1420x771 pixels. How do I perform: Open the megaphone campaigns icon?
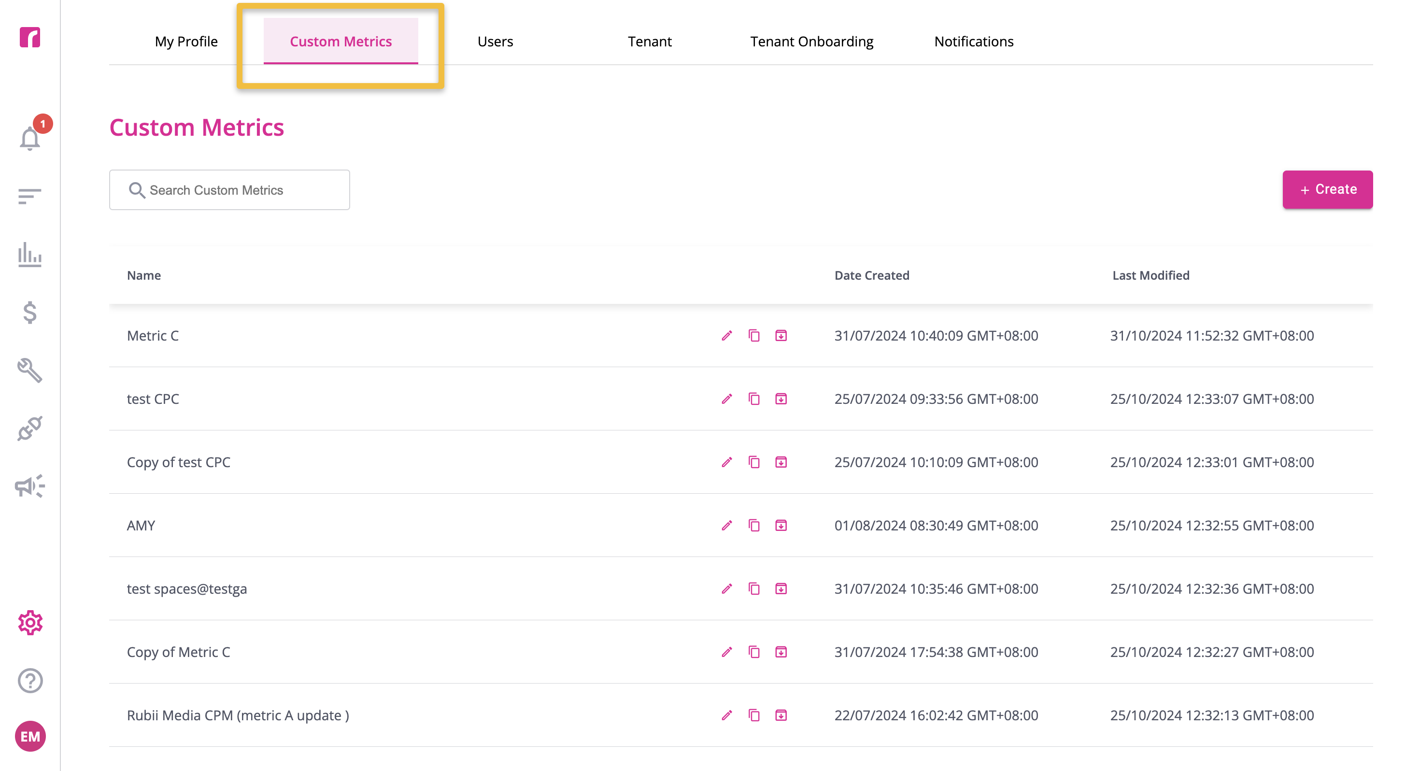click(30, 486)
